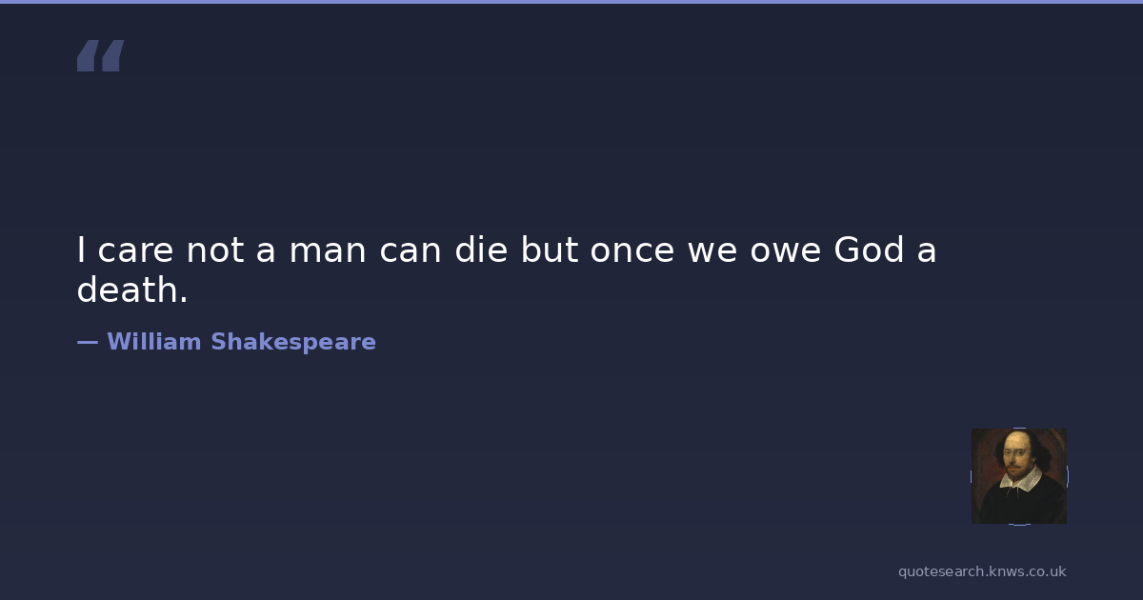This screenshot has height=600, width=1143.
Task: Click the word "not" in the quote
Action: (x=215, y=250)
